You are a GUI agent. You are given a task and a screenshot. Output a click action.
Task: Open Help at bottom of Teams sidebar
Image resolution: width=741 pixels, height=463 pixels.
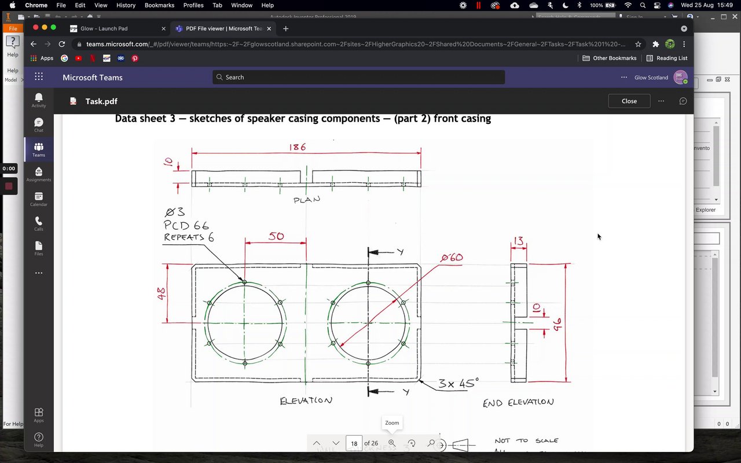pos(39,440)
